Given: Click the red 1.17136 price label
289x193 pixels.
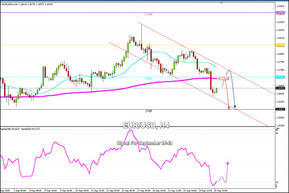Looking at the screenshot, I should click(224, 79).
